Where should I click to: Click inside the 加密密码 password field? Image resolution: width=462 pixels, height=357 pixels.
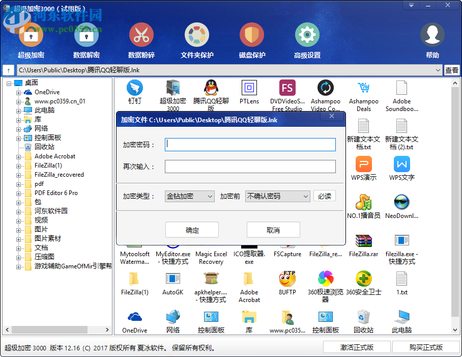249,144
